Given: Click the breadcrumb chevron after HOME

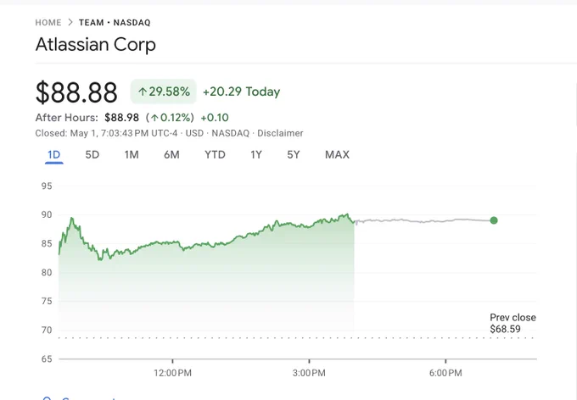Looking at the screenshot, I should coord(70,22).
